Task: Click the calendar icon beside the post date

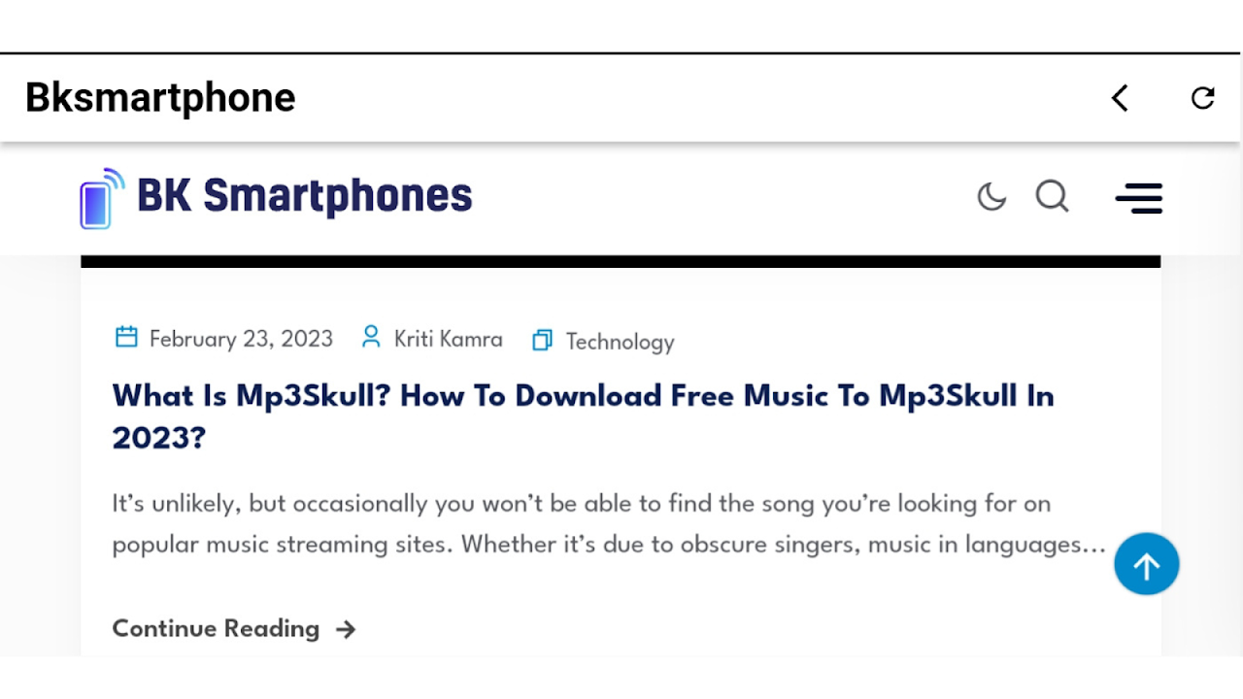Action: click(x=126, y=338)
